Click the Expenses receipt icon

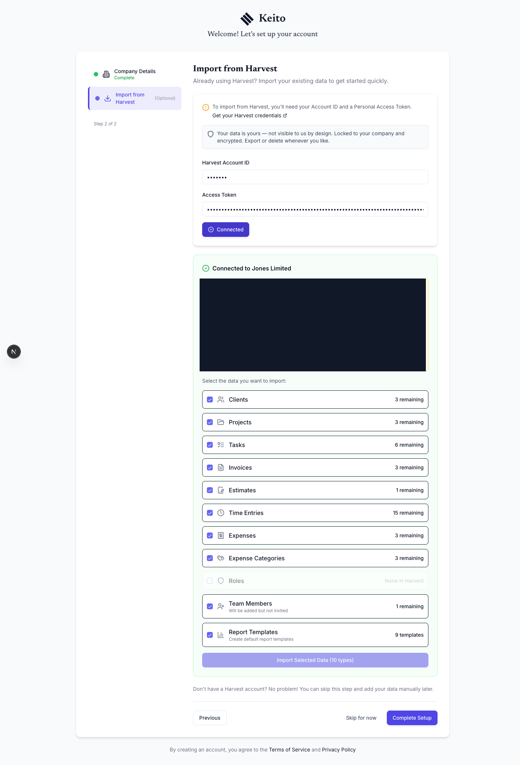point(221,535)
